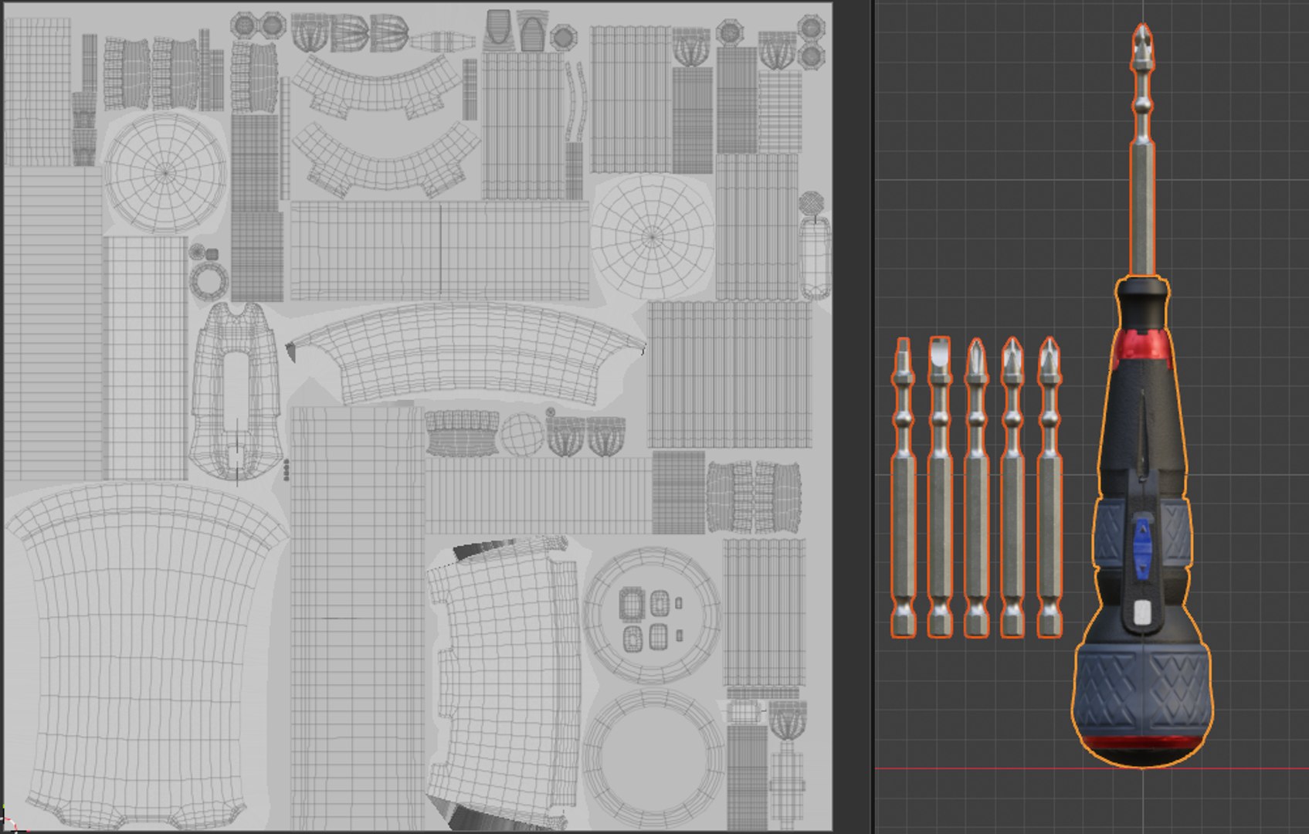This screenshot has width=1309, height=834.
Task: Click the wide arched UV island in the center
Action: point(466,354)
